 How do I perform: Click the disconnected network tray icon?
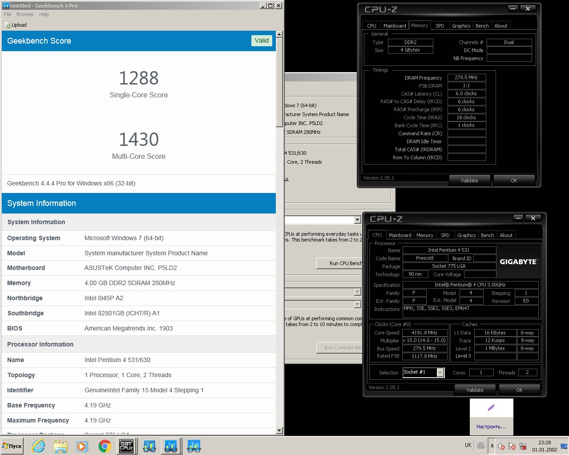(x=523, y=446)
